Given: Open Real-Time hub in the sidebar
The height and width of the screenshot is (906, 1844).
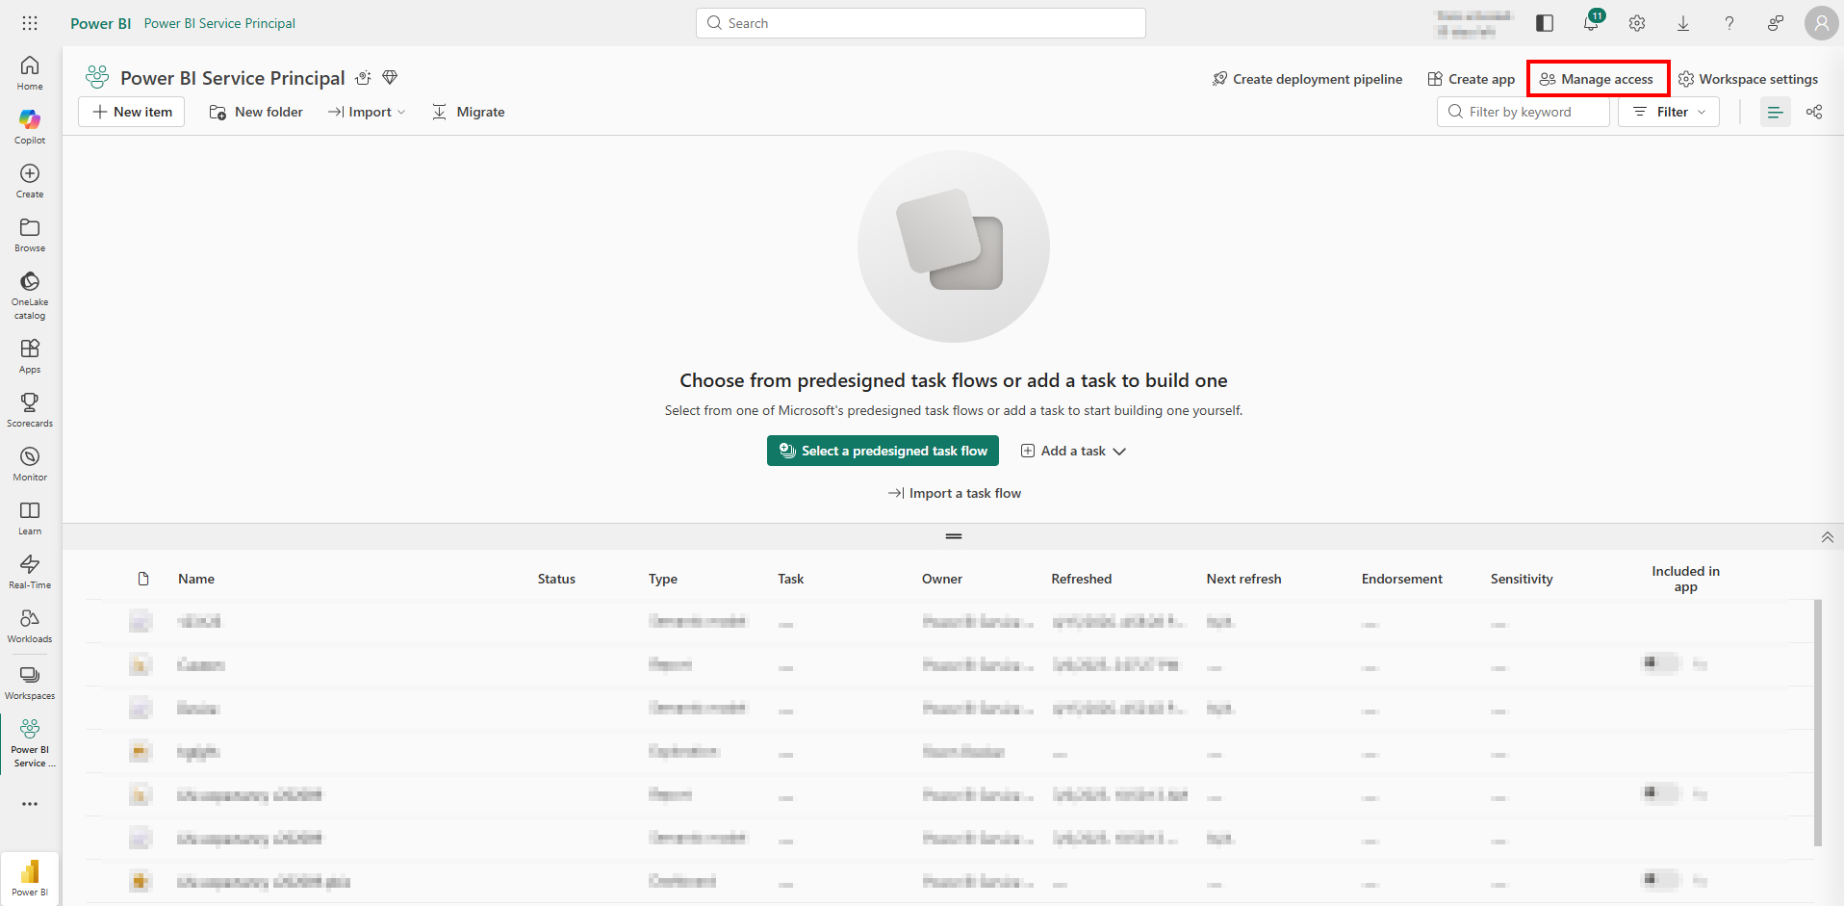Looking at the screenshot, I should [30, 571].
